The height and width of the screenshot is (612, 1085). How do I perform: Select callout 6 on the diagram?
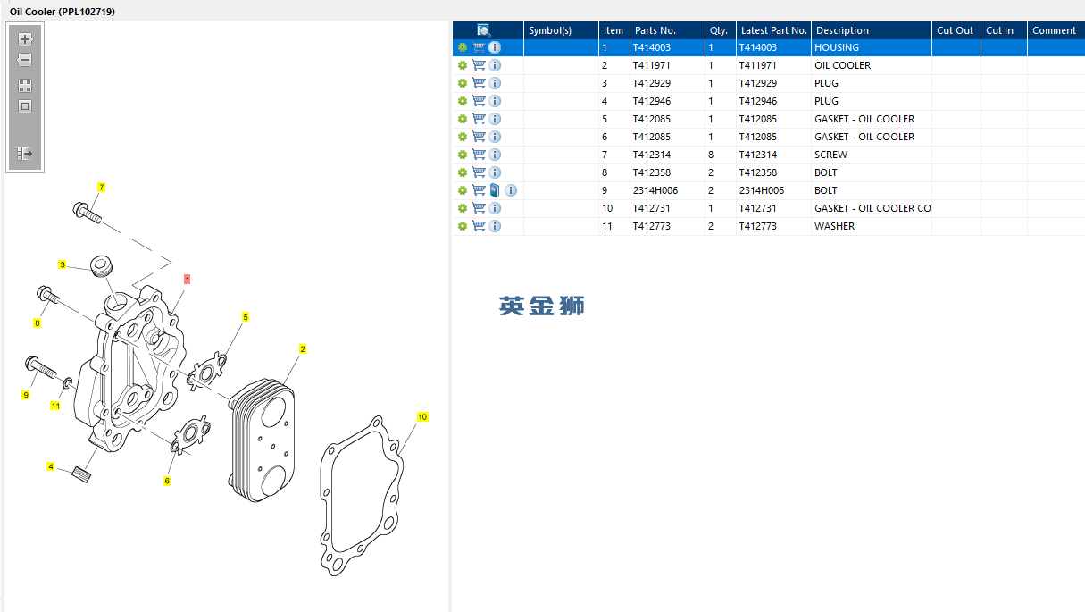tap(167, 482)
